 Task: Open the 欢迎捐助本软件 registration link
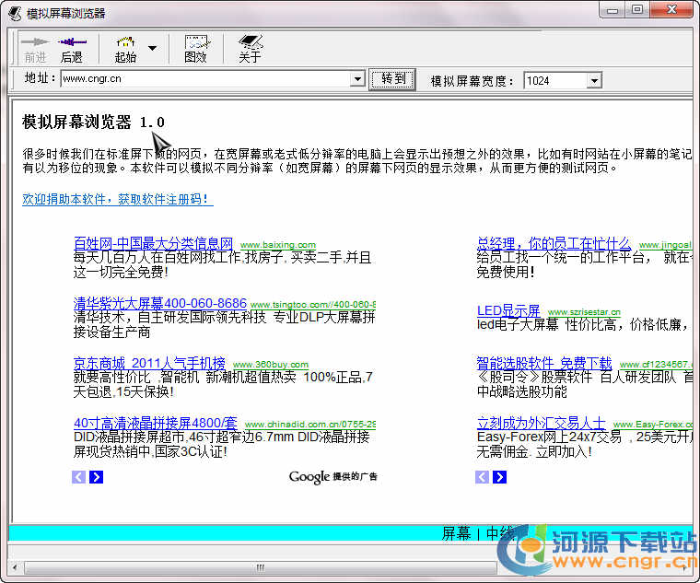tap(117, 199)
